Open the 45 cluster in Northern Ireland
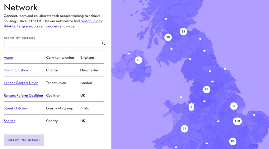This screenshot has height=149, width=269. coord(139,60)
